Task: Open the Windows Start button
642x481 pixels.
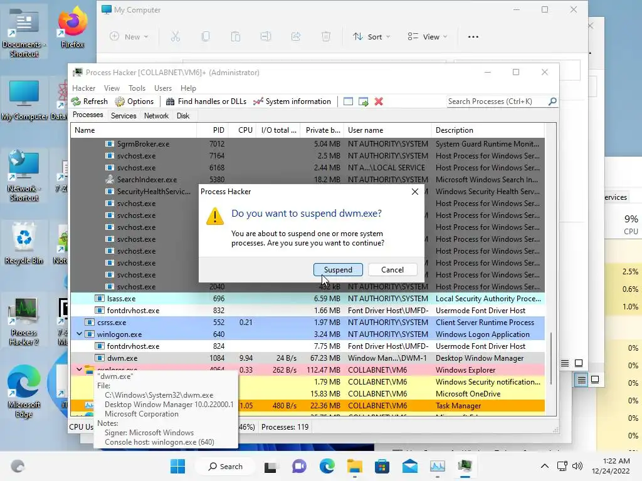Action: click(x=177, y=466)
